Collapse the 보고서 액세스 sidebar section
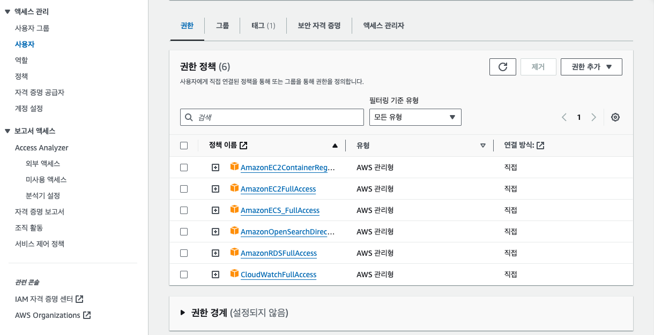Image resolution: width=654 pixels, height=335 pixels. click(7, 131)
